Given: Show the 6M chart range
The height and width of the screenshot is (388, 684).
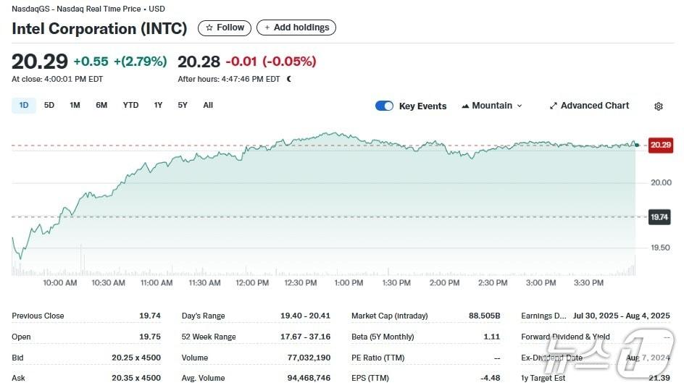Looking at the screenshot, I should 101,105.
